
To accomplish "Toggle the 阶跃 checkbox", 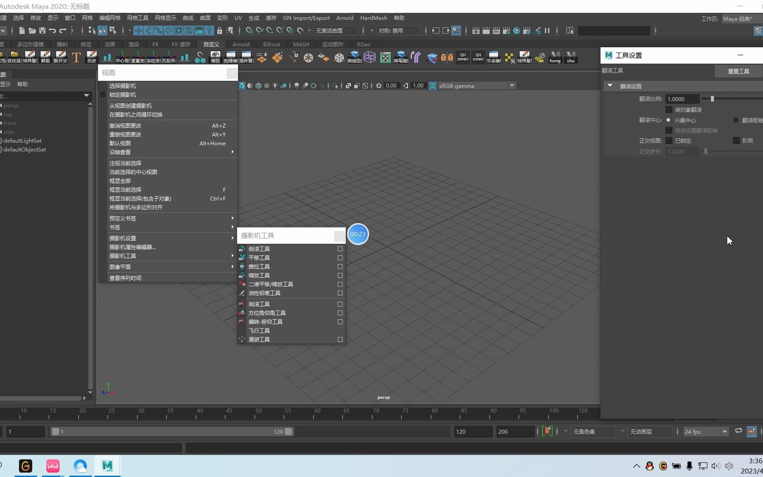I will 736,140.
